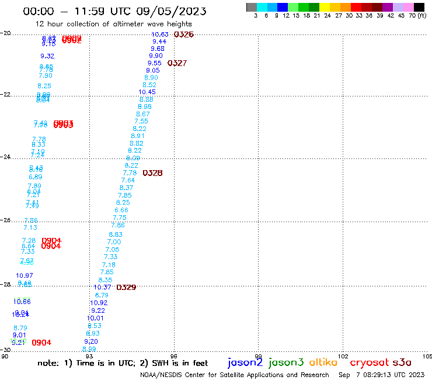Image resolution: width=432 pixels, height=380 pixels.
Task: Click the 9.55 reading beside 0327
Action: (x=155, y=63)
